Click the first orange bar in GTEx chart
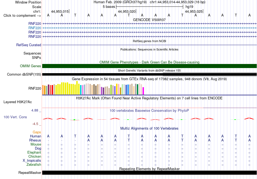Viewport: 257px width, 179px height. (x=43, y=90)
